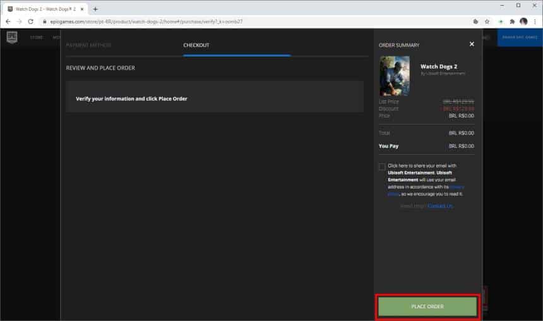Click the Epic Games logo
The height and width of the screenshot is (321, 543).
(x=12, y=37)
